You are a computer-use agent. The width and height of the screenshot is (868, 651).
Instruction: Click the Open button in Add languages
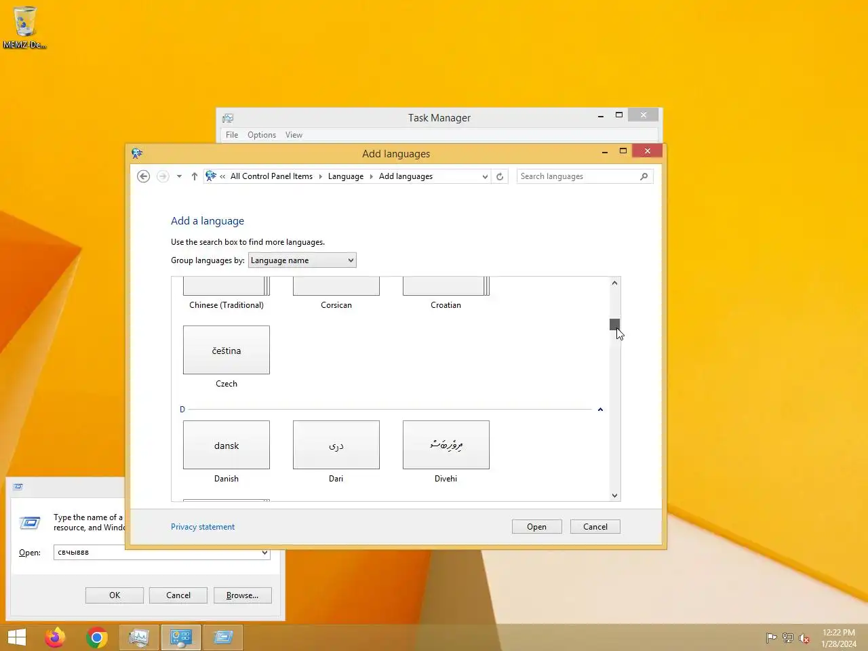(537, 527)
